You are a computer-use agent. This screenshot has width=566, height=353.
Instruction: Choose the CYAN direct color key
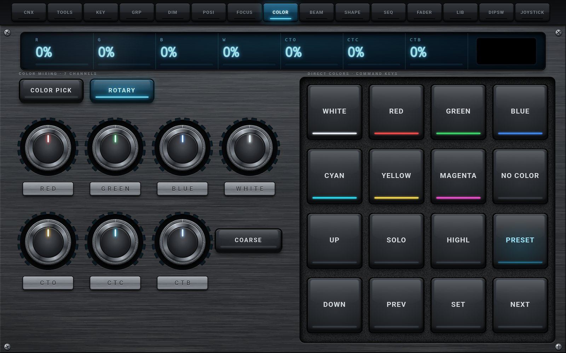(334, 176)
